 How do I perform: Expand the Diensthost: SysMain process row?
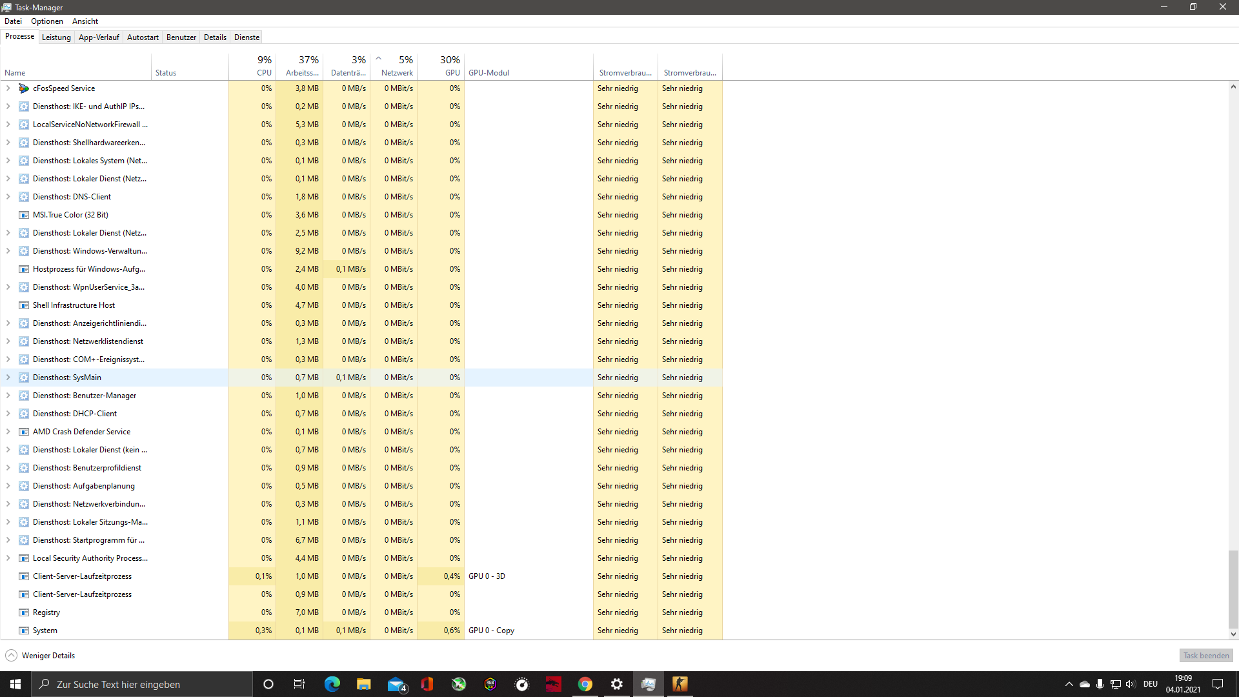point(8,377)
